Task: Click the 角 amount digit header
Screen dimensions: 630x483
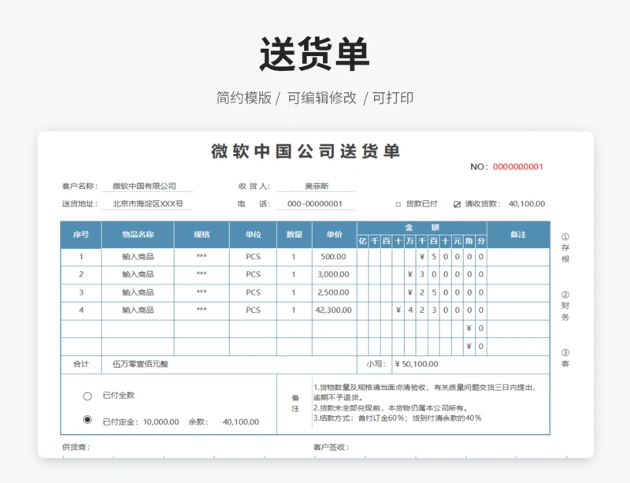Action: click(x=469, y=241)
